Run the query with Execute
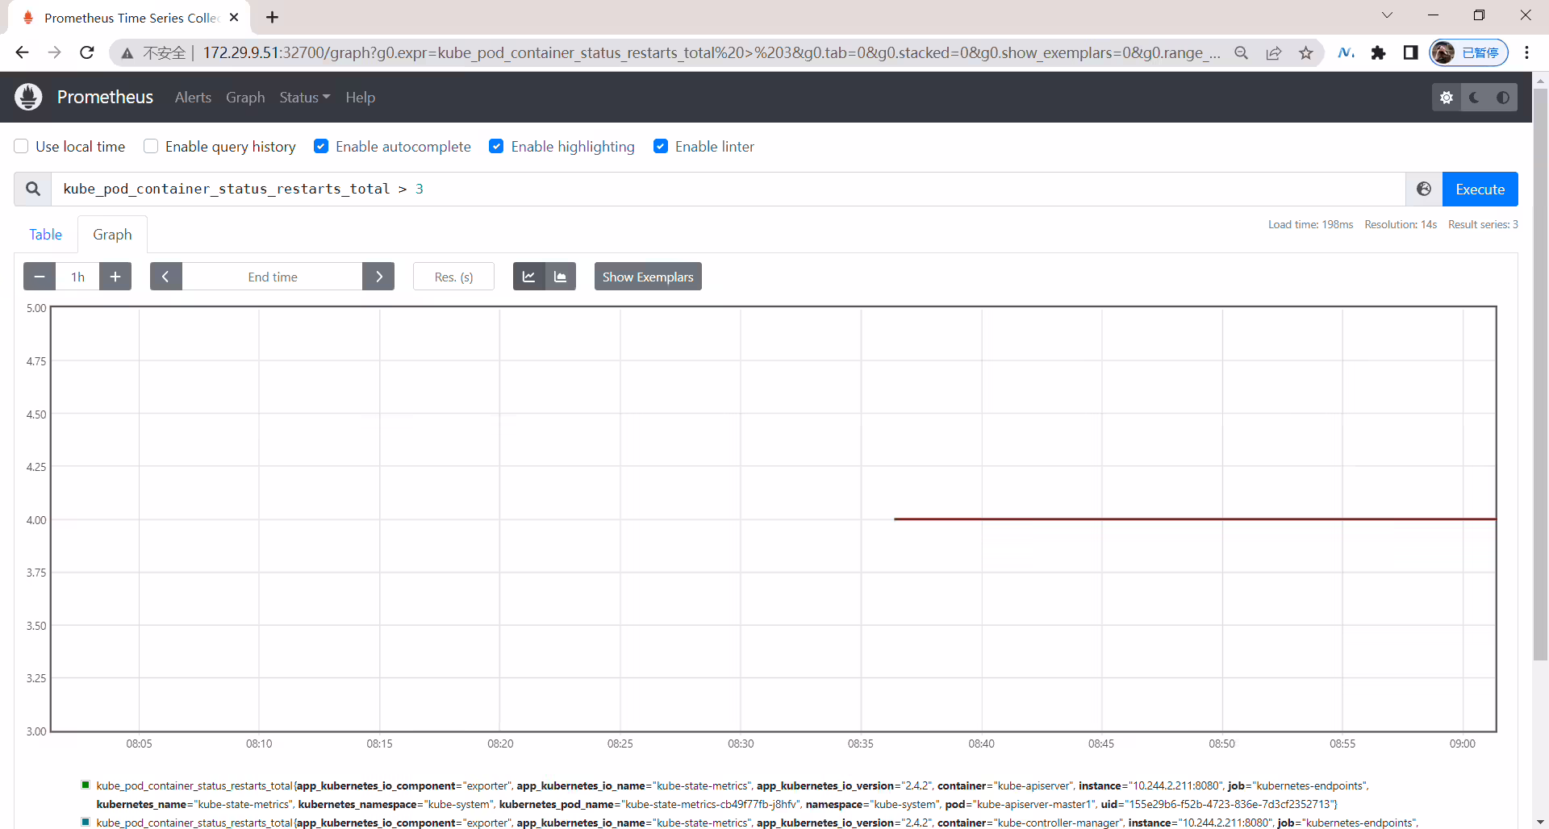The image size is (1549, 829). click(x=1480, y=189)
